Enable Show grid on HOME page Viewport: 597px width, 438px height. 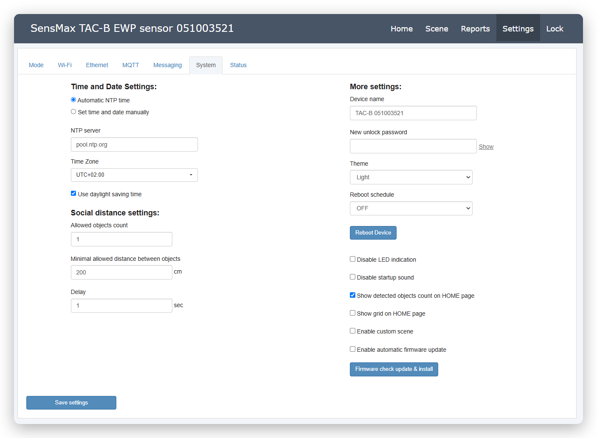pos(352,313)
